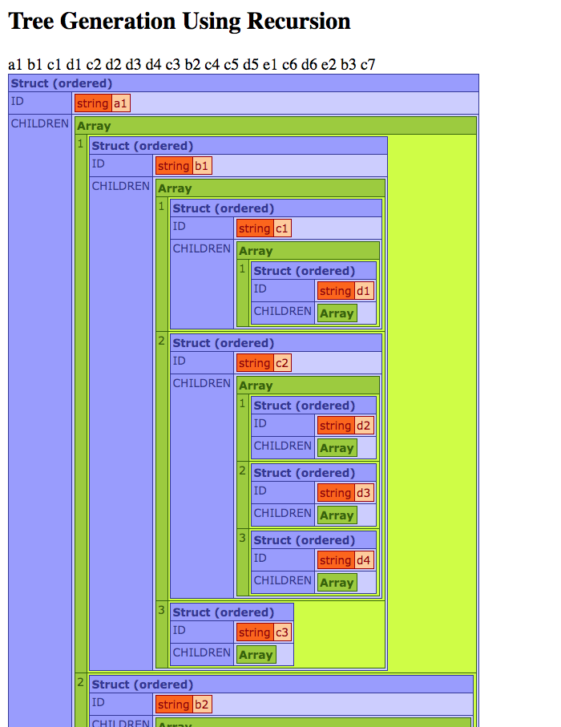Viewport: 561px width, 727px height.
Task: Select the 'string d4' value cell
Action: point(346,559)
